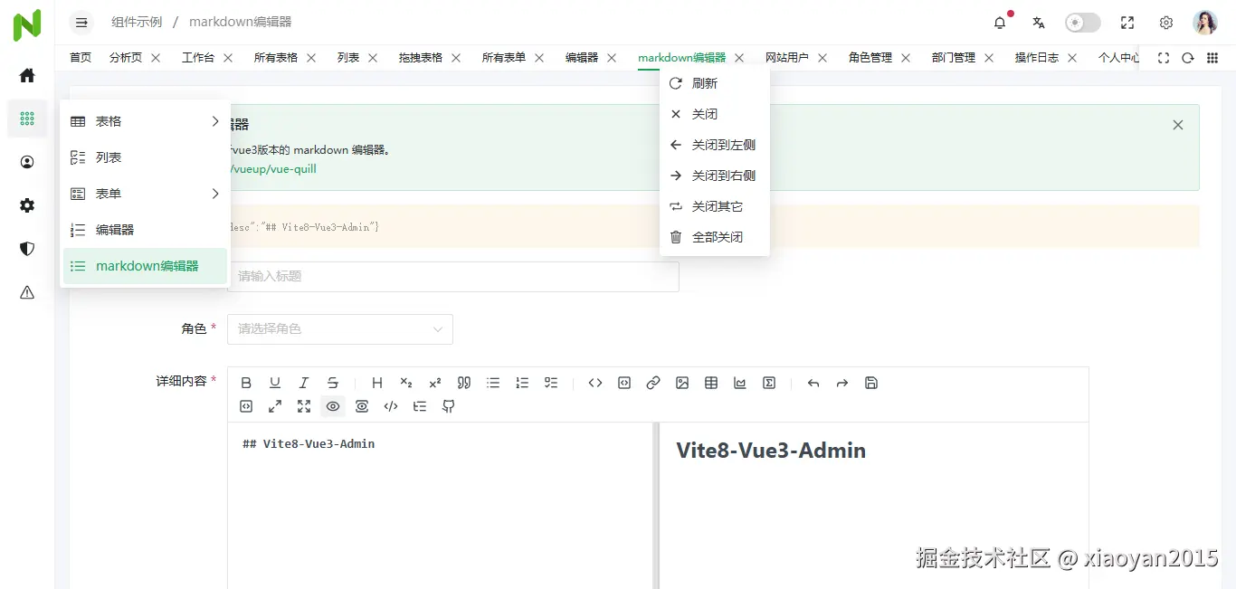Toggle in-page fullscreen arrow icon
Image resolution: width=1236 pixels, height=589 pixels.
pyautogui.click(x=275, y=406)
